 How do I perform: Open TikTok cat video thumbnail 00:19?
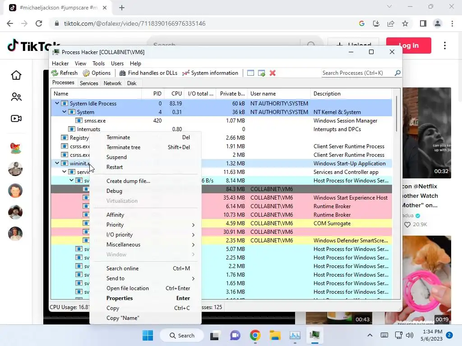pyautogui.click(x=427, y=280)
